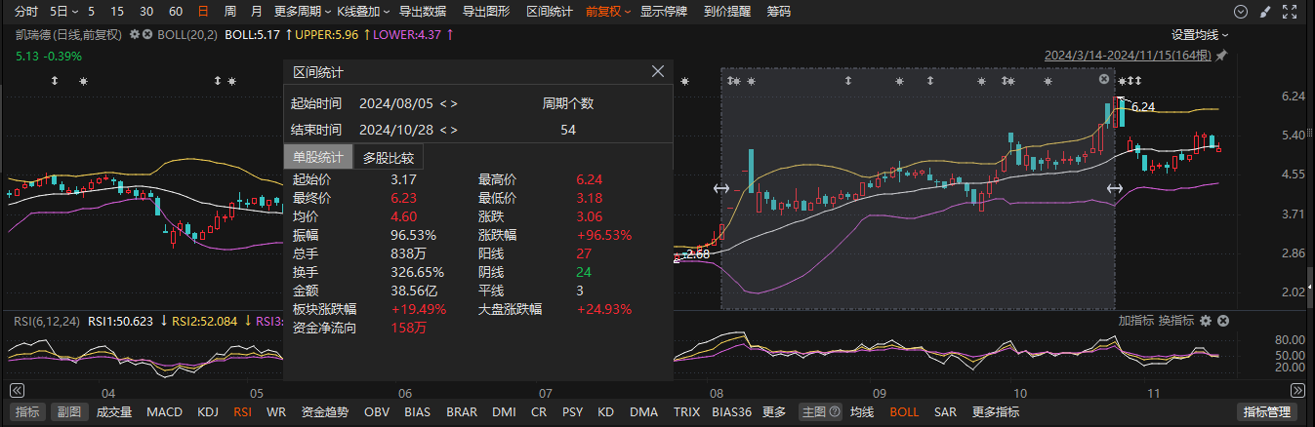Open main chart BOLL settings gear

(135, 34)
